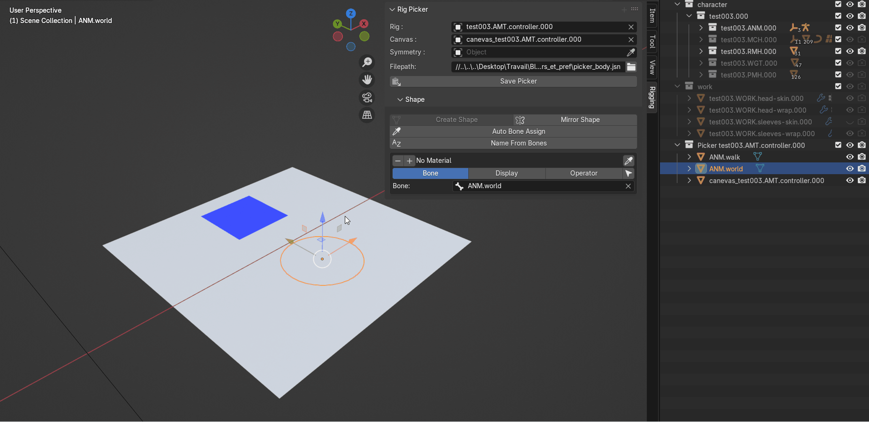Click the zoom magnifier viewport icon
The height and width of the screenshot is (422, 869).
tap(367, 62)
